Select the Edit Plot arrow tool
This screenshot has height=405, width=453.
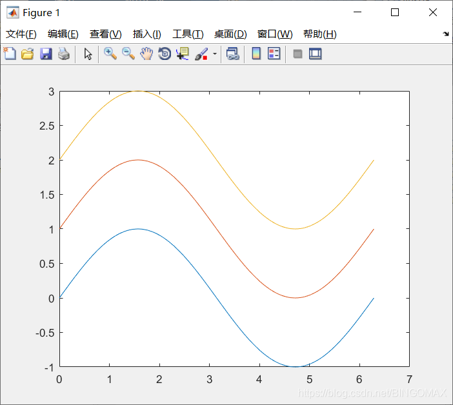click(x=88, y=54)
